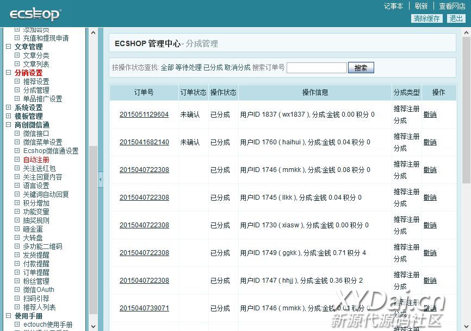Image resolution: width=471 pixels, height=331 pixels.
Task: Click 刷新 in the header
Action: coord(421,6)
